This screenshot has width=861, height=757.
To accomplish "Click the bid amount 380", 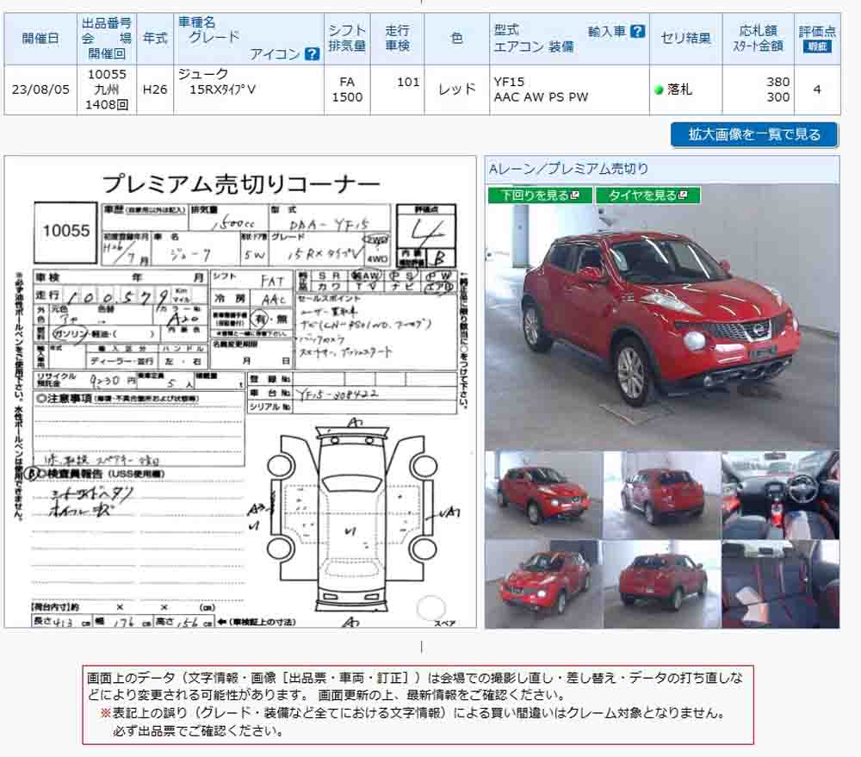I will click(x=778, y=82).
